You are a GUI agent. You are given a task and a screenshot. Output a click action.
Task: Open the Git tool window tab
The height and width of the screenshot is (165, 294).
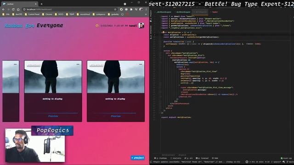tap(188, 158)
